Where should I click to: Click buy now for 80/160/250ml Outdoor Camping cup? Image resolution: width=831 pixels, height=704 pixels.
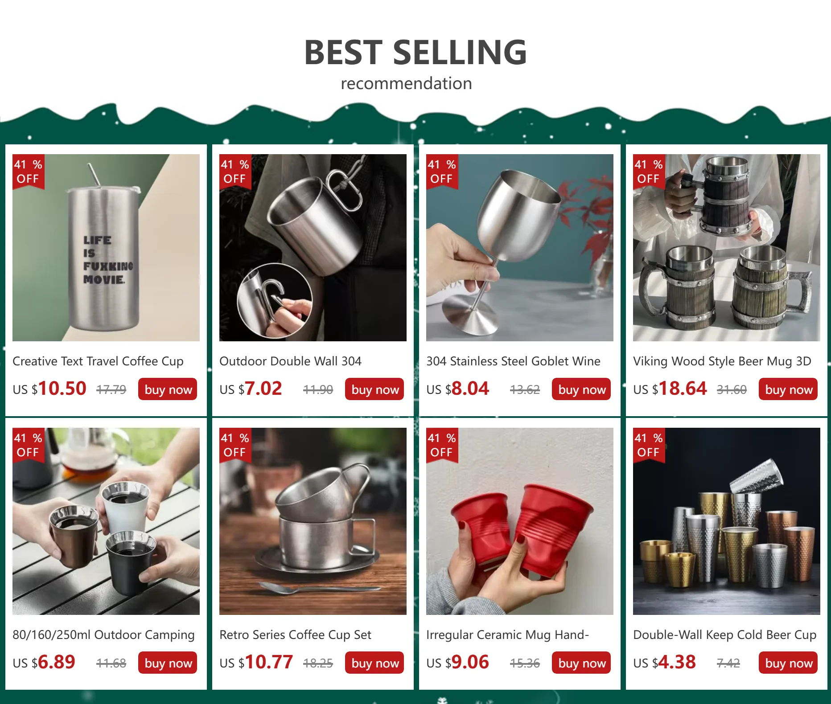(168, 663)
